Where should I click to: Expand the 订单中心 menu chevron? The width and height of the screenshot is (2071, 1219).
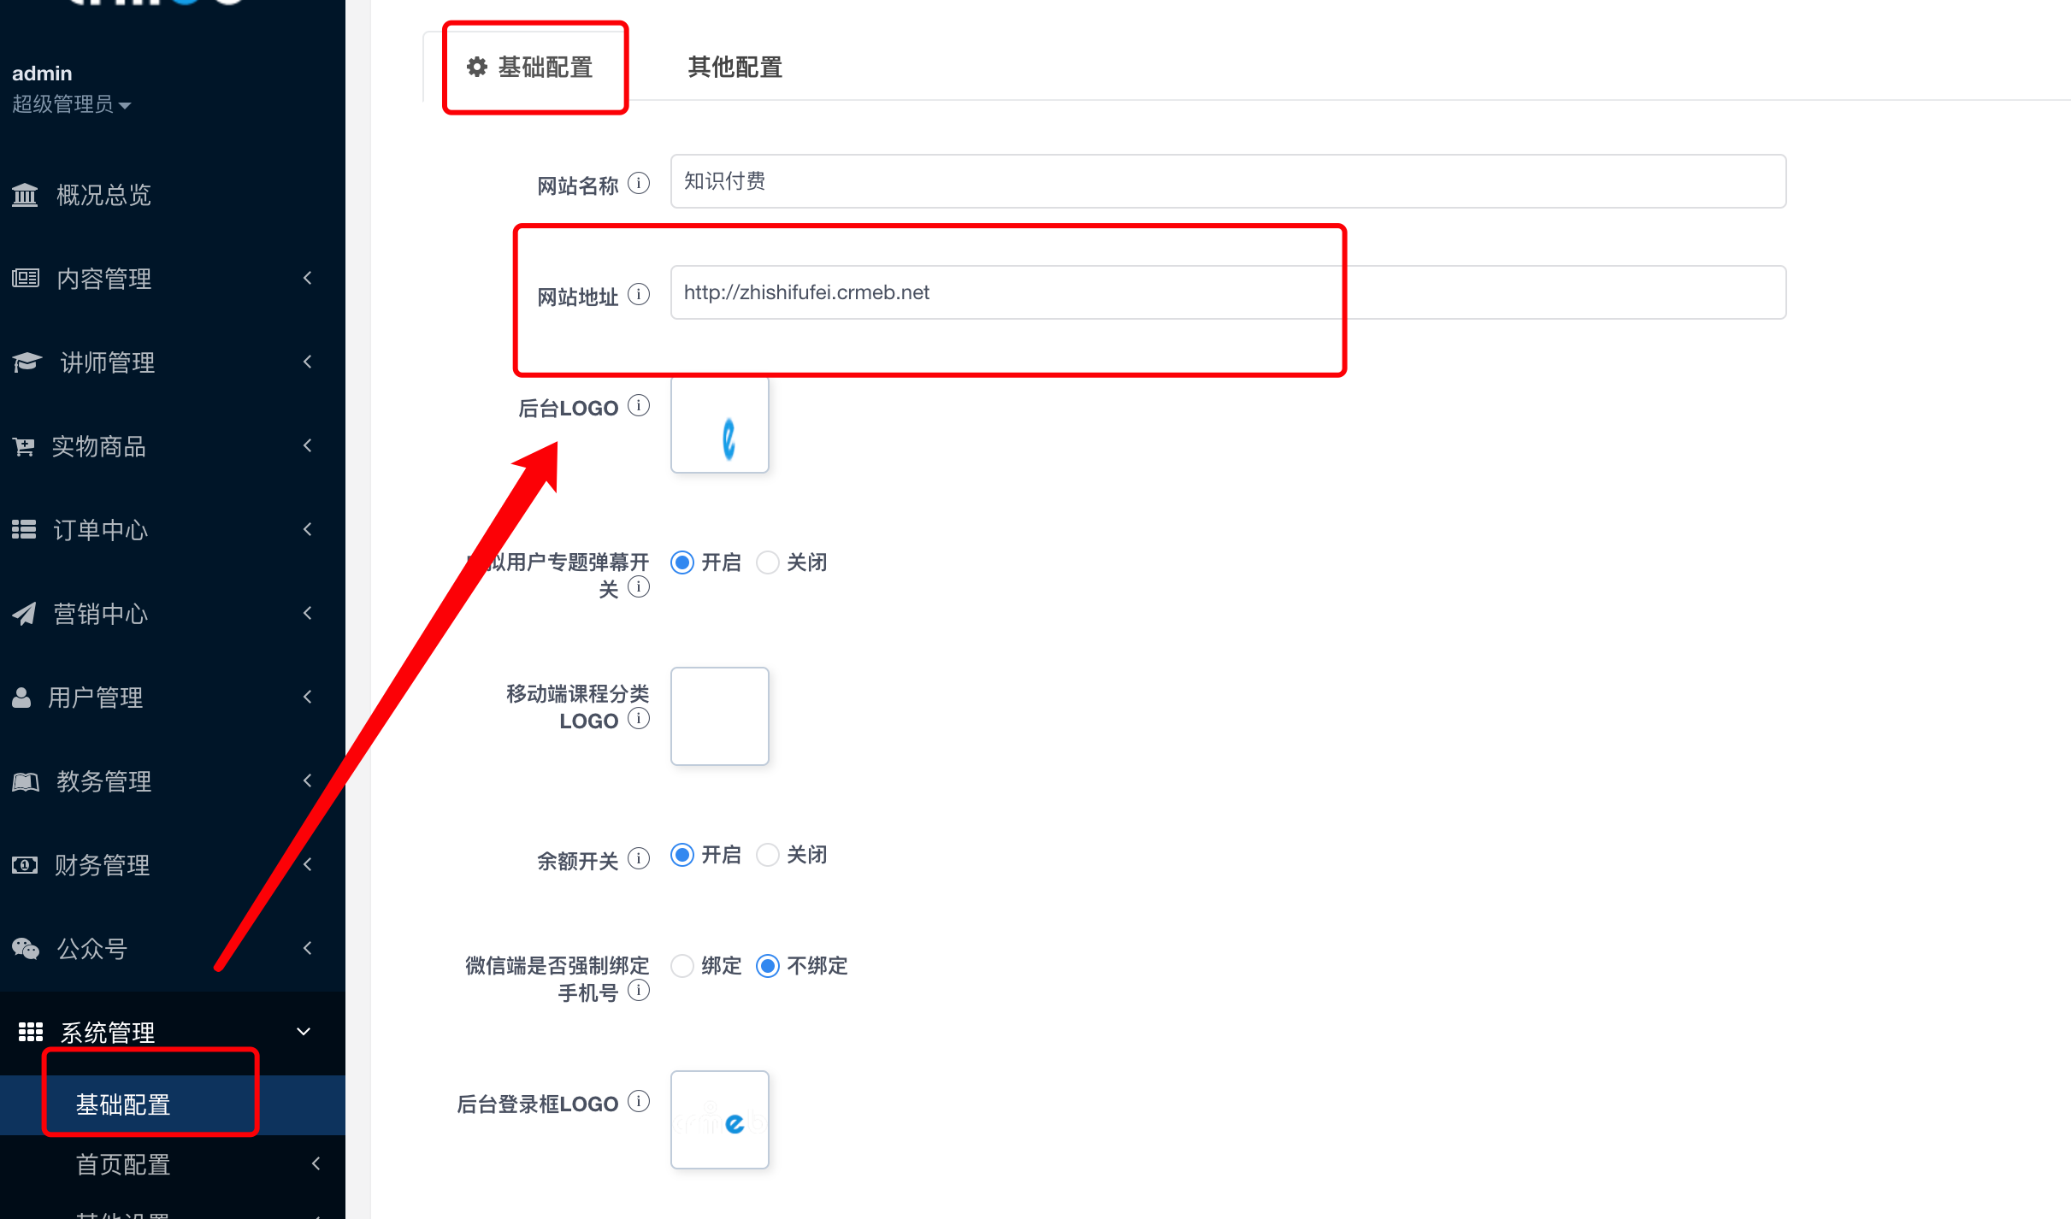(308, 529)
